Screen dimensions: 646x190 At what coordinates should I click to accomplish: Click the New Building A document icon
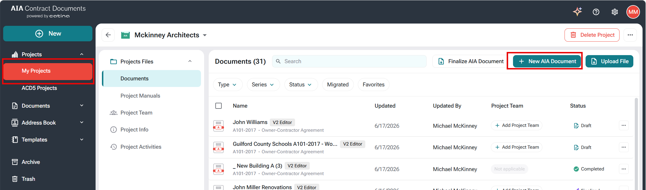click(219, 169)
